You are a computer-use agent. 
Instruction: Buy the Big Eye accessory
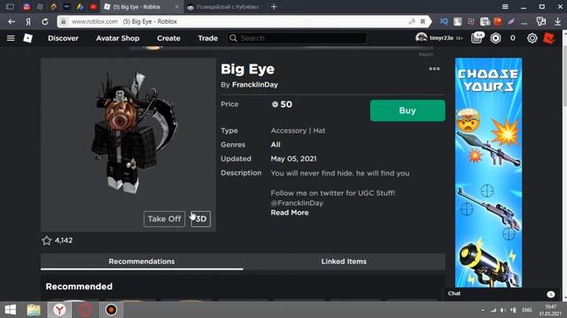408,110
